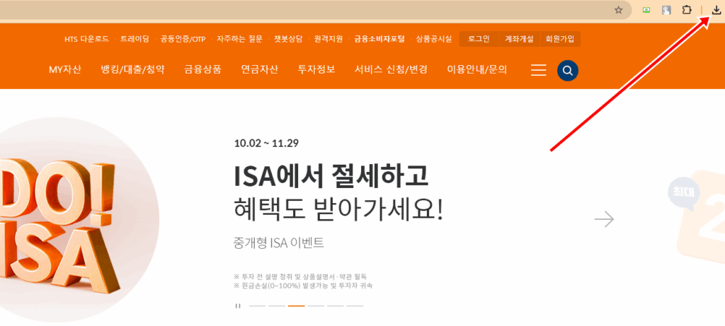This screenshot has width=725, height=326.
Task: Open the 투자정보 menu
Action: [316, 69]
